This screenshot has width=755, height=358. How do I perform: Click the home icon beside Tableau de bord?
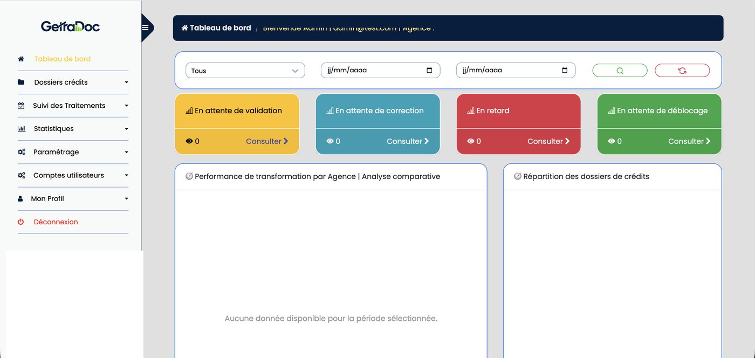[x=21, y=59]
